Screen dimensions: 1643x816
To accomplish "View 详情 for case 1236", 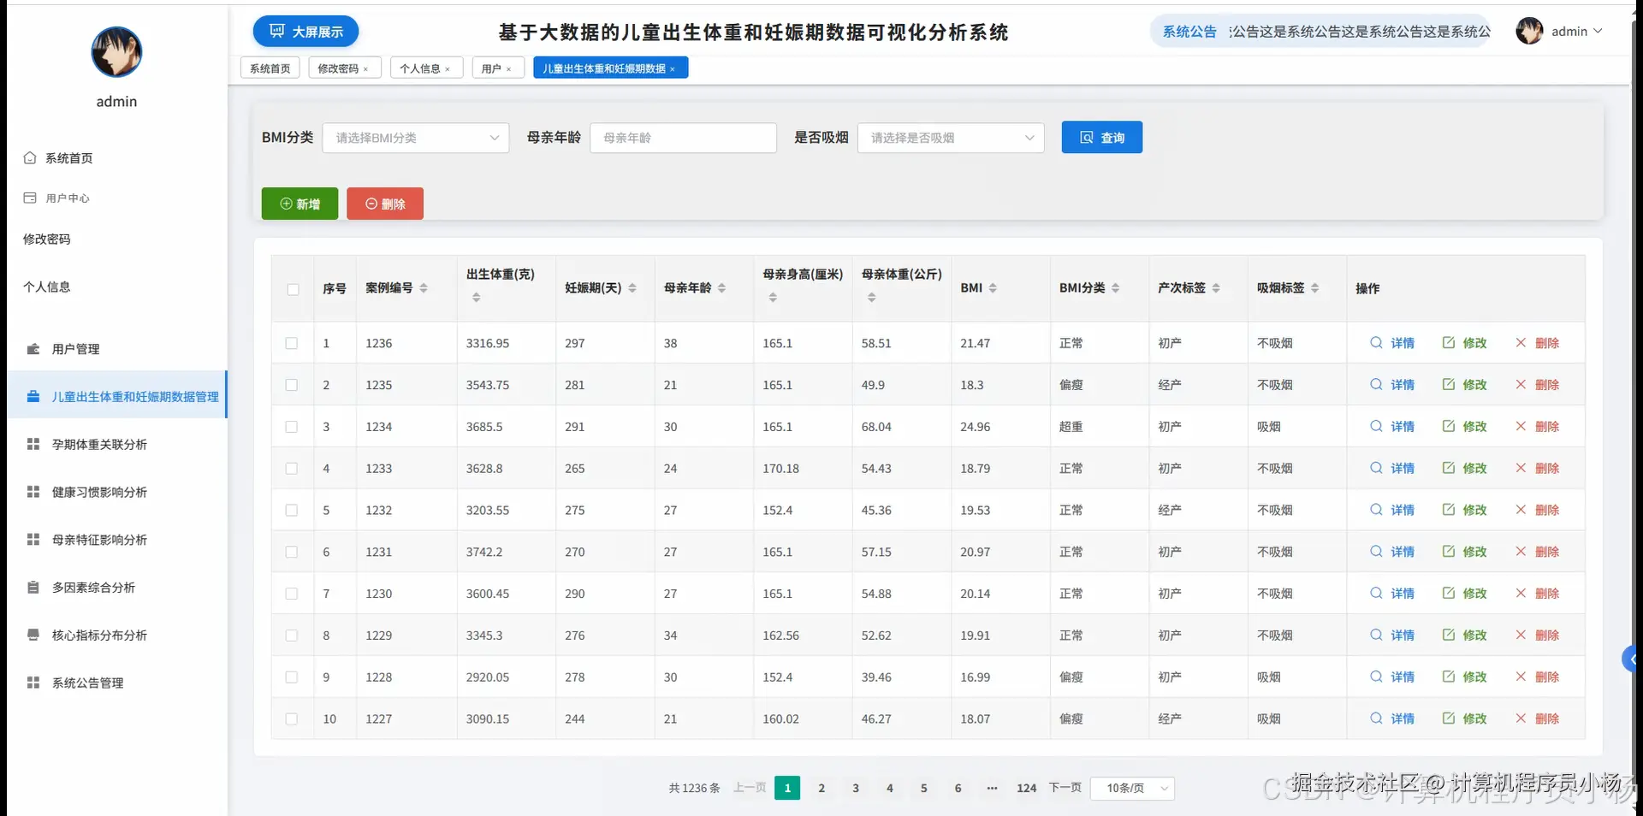I will [1392, 343].
